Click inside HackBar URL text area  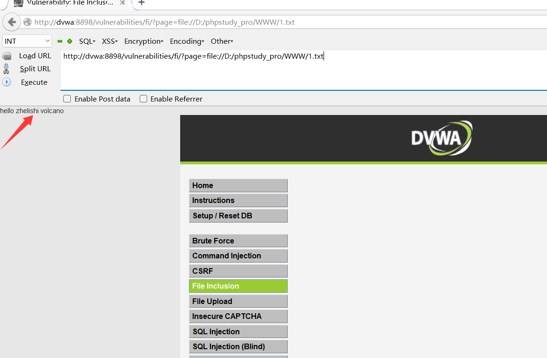point(304,70)
